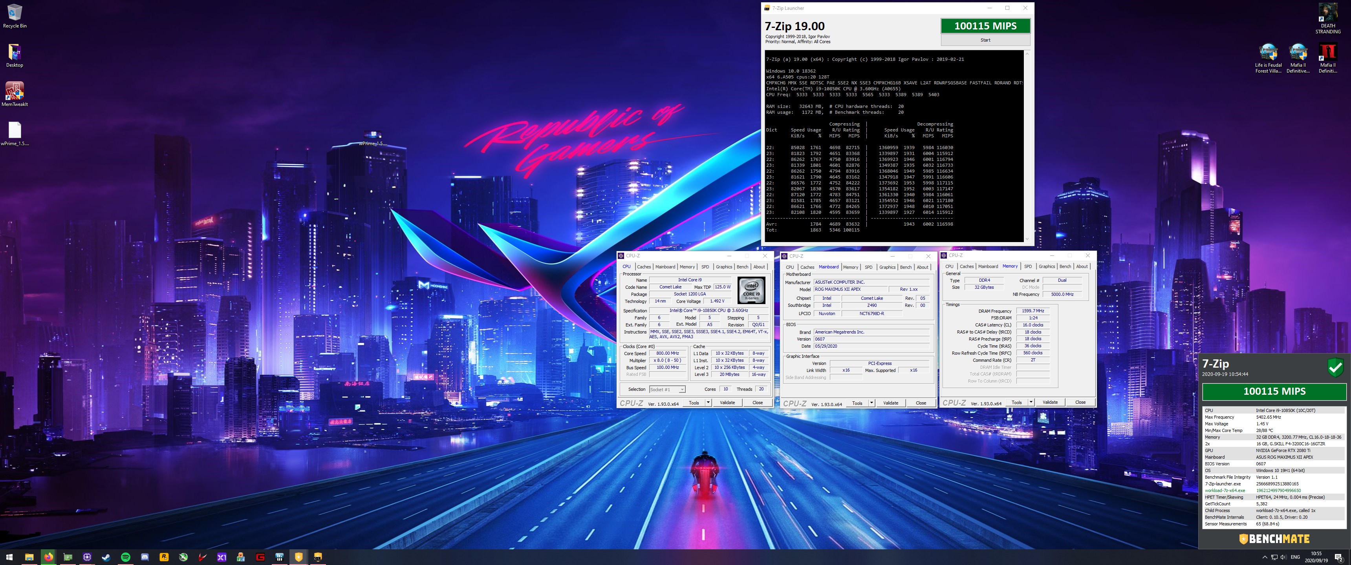
Task: Open Graphics tab in CPU-Z Mainboard window
Action: 888,267
